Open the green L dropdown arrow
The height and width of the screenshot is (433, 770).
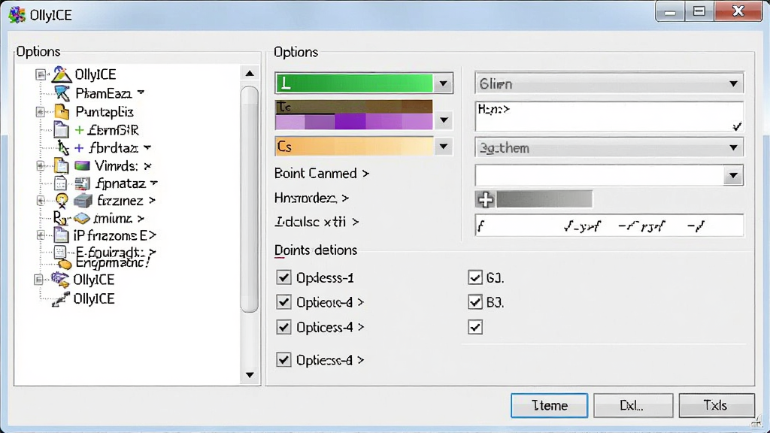click(443, 83)
